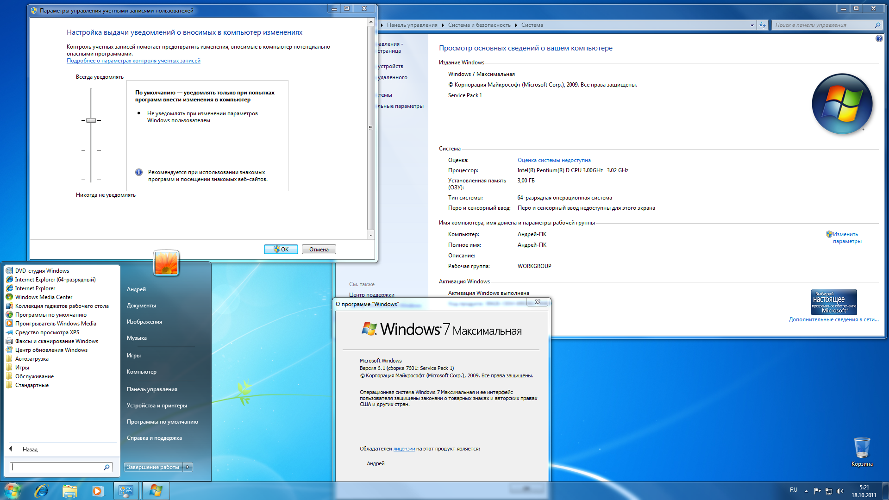
Task: Click Оценка системы недоступна link
Action: click(554, 160)
